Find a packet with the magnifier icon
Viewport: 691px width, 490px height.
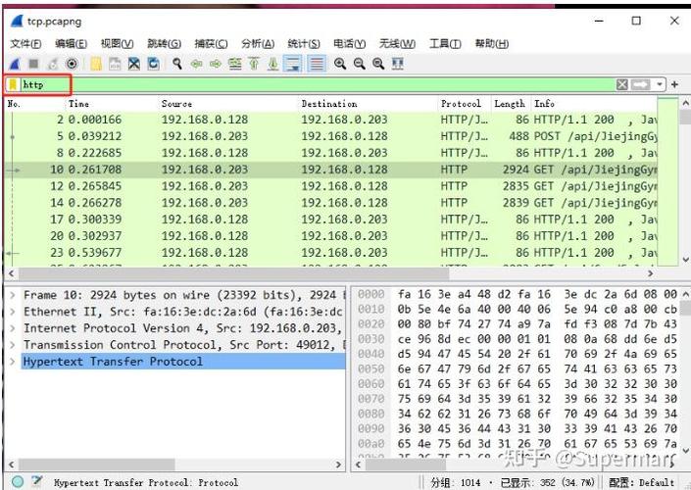click(x=177, y=64)
